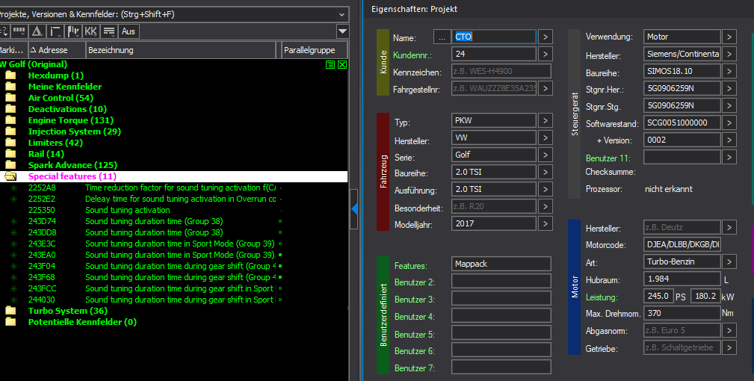This screenshot has width=754, height=381.
Task: Toggle the Aus filter button
Action: [x=129, y=31]
